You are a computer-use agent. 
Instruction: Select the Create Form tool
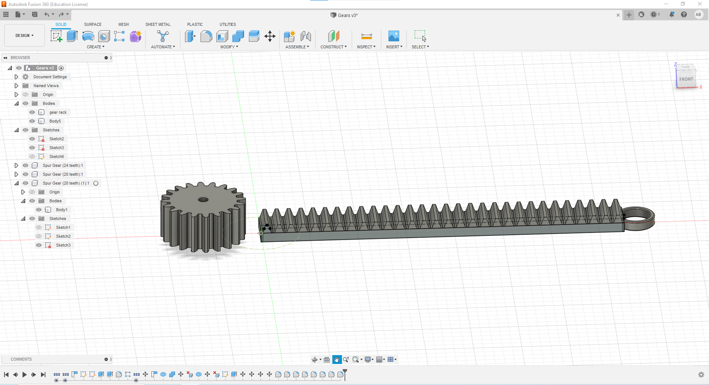click(136, 36)
